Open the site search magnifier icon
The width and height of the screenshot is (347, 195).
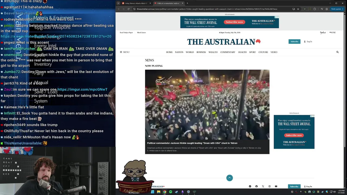[338, 52]
